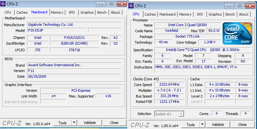The image size is (257, 129).
Task: Click the Threads count value field
Action: (x=246, y=113)
